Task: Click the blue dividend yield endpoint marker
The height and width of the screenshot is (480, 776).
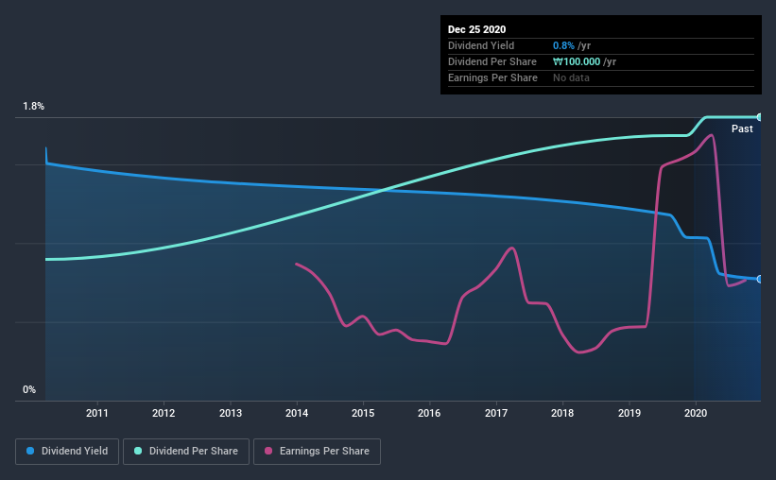Action: [759, 279]
